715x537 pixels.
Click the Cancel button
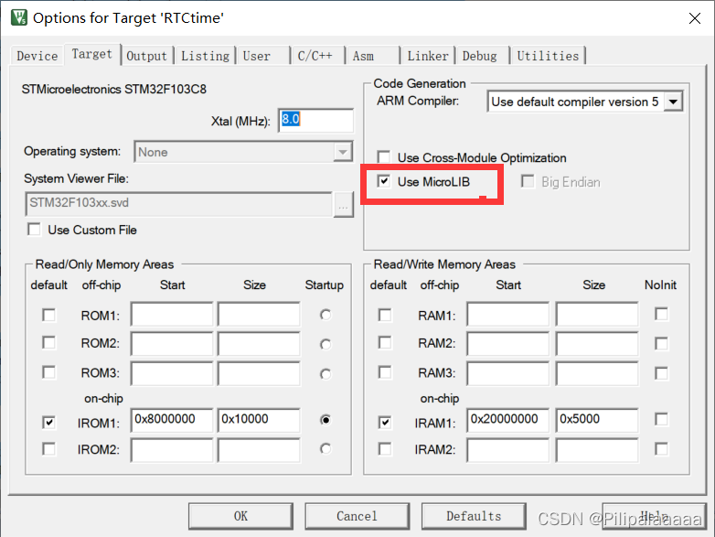[x=357, y=516]
